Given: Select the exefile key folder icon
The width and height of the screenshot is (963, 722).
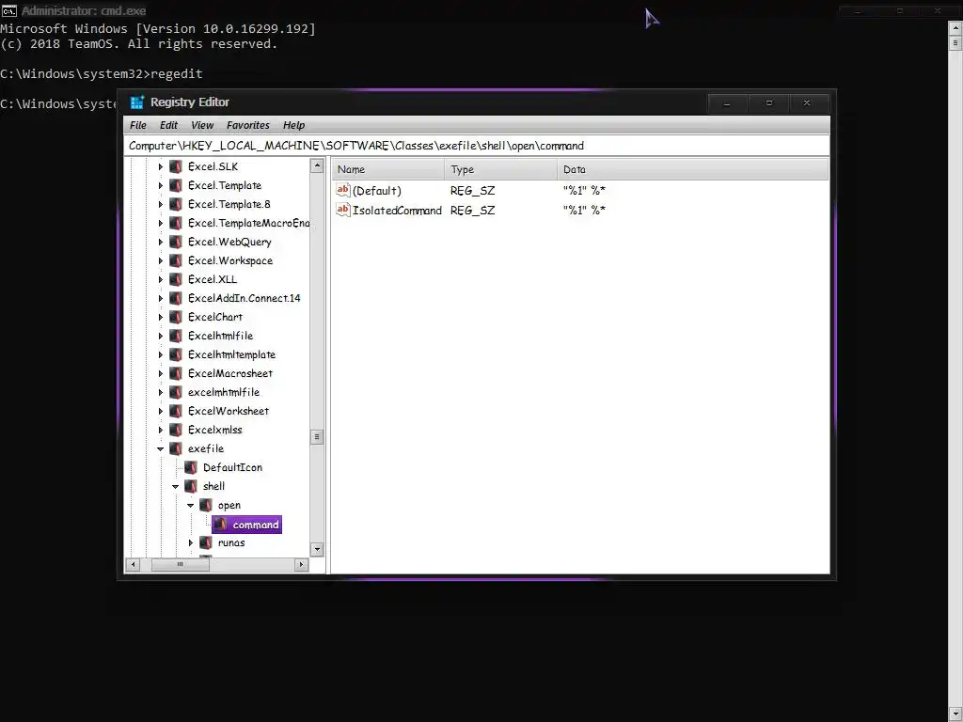Looking at the screenshot, I should [176, 448].
